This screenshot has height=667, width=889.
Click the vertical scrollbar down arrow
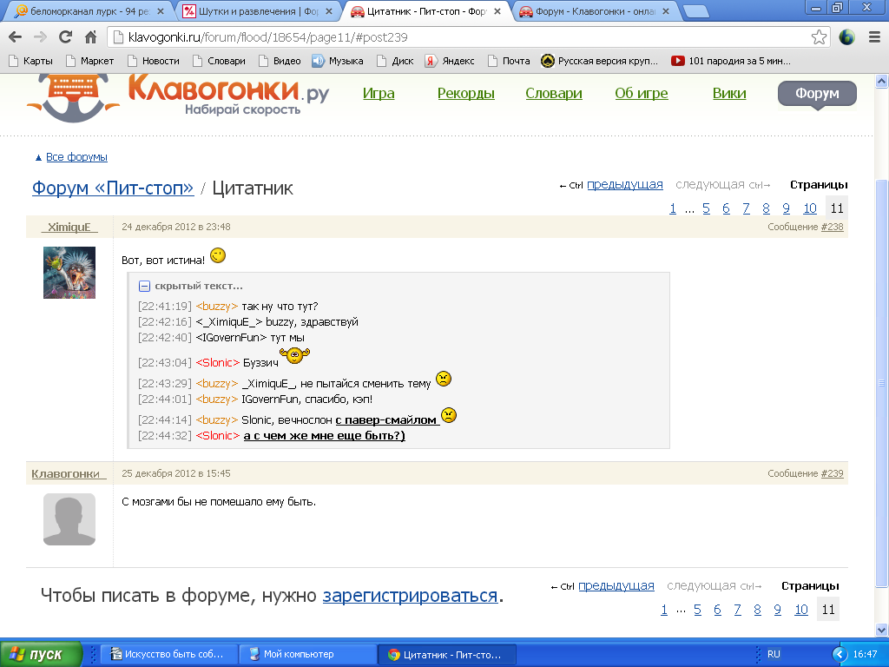click(882, 630)
